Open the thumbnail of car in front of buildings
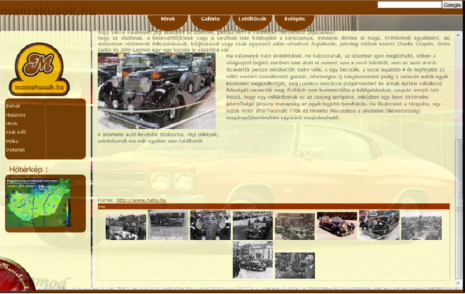The height and width of the screenshot is (294, 465). tap(253, 260)
